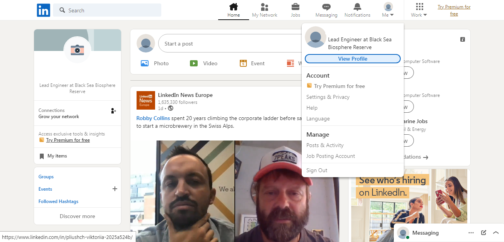Image resolution: width=504 pixels, height=242 pixels.
Task: Select Try Premium for free in Account menu
Action: tap(336, 86)
